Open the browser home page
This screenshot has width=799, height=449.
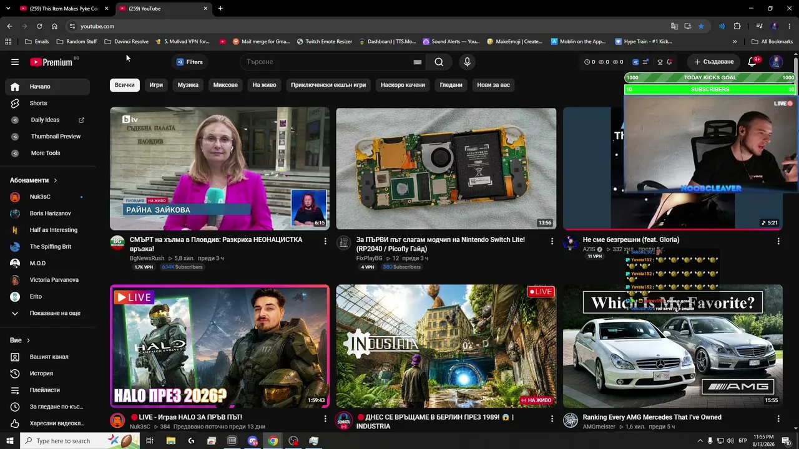click(x=54, y=26)
